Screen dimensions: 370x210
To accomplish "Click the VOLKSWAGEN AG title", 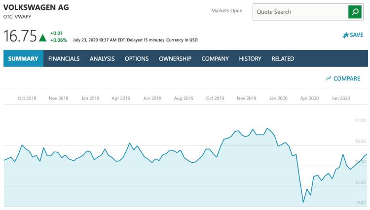I will tap(36, 7).
